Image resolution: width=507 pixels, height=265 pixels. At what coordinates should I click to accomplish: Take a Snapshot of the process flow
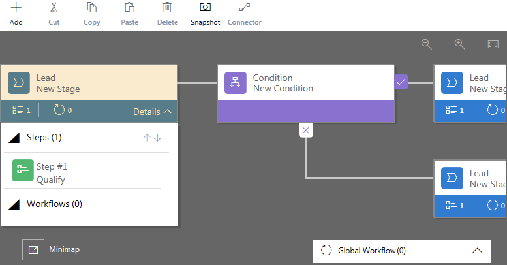(205, 14)
